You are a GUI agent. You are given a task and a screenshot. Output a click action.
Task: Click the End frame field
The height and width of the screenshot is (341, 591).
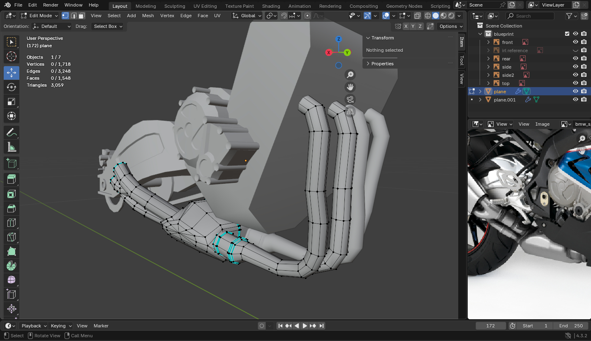click(571, 326)
